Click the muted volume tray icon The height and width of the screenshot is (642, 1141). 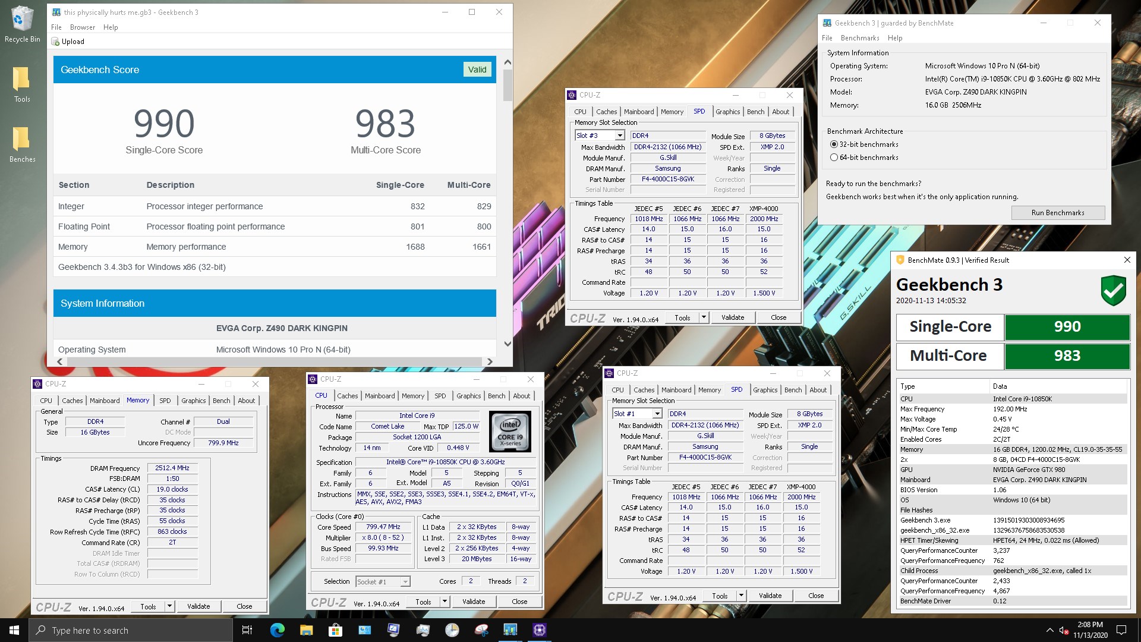coord(1064,630)
